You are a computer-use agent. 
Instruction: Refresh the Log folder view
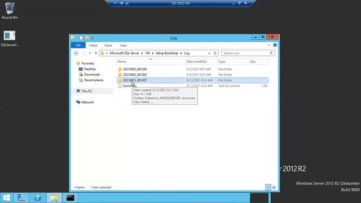(215, 53)
